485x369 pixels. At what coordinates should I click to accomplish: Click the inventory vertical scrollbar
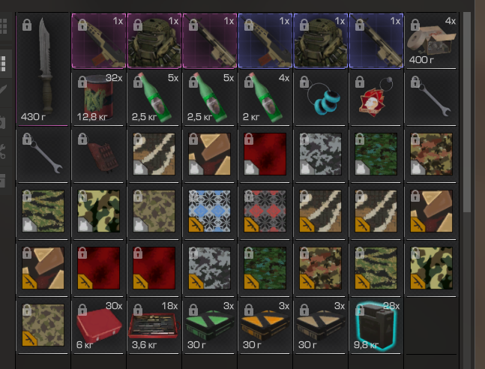[467, 112]
